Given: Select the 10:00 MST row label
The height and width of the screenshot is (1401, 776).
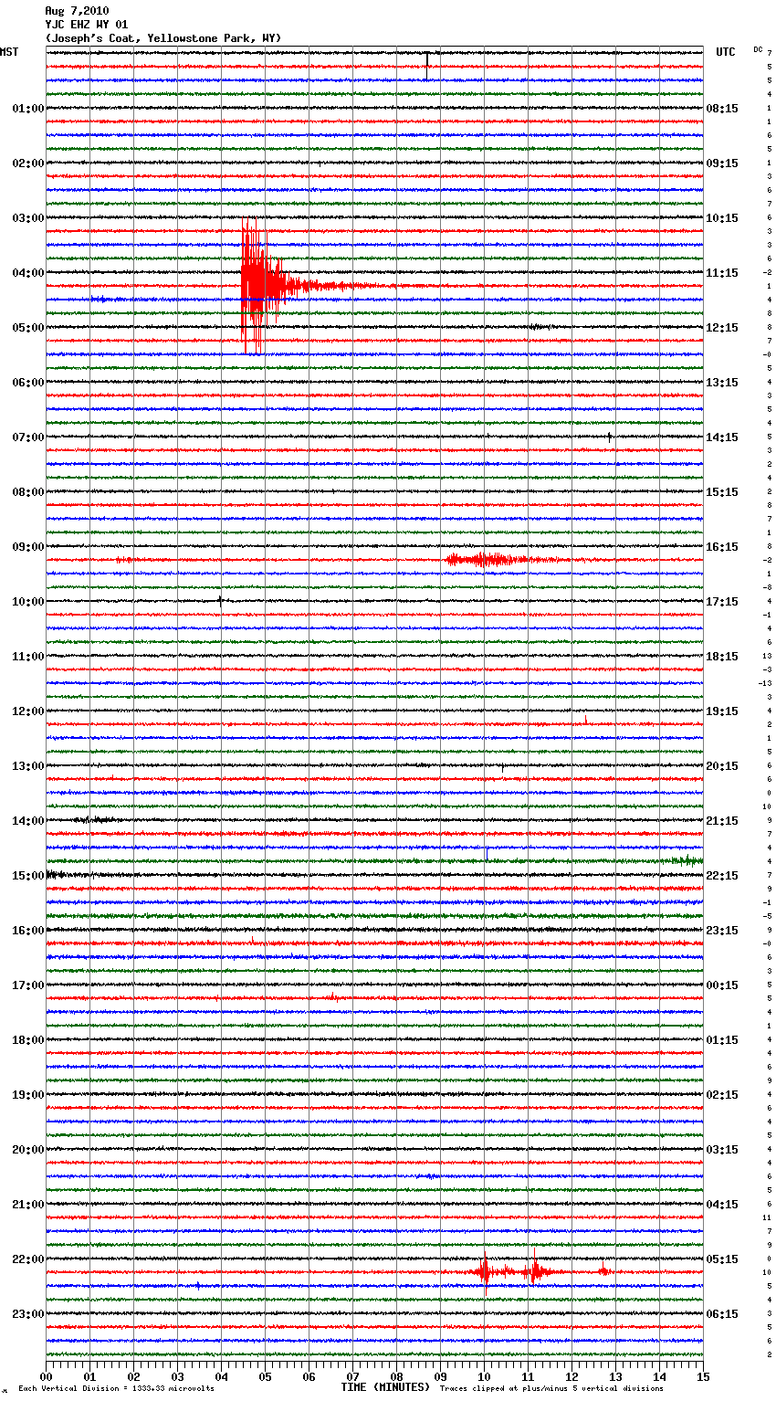Looking at the screenshot, I should (x=28, y=602).
